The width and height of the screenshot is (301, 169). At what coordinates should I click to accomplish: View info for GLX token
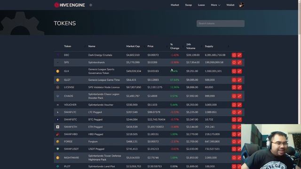point(234,71)
